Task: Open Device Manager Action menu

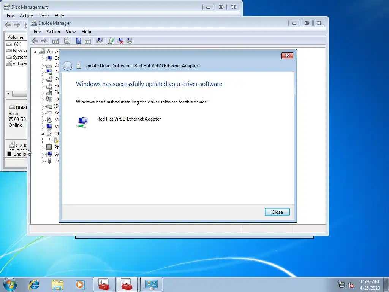Action: 53,32
